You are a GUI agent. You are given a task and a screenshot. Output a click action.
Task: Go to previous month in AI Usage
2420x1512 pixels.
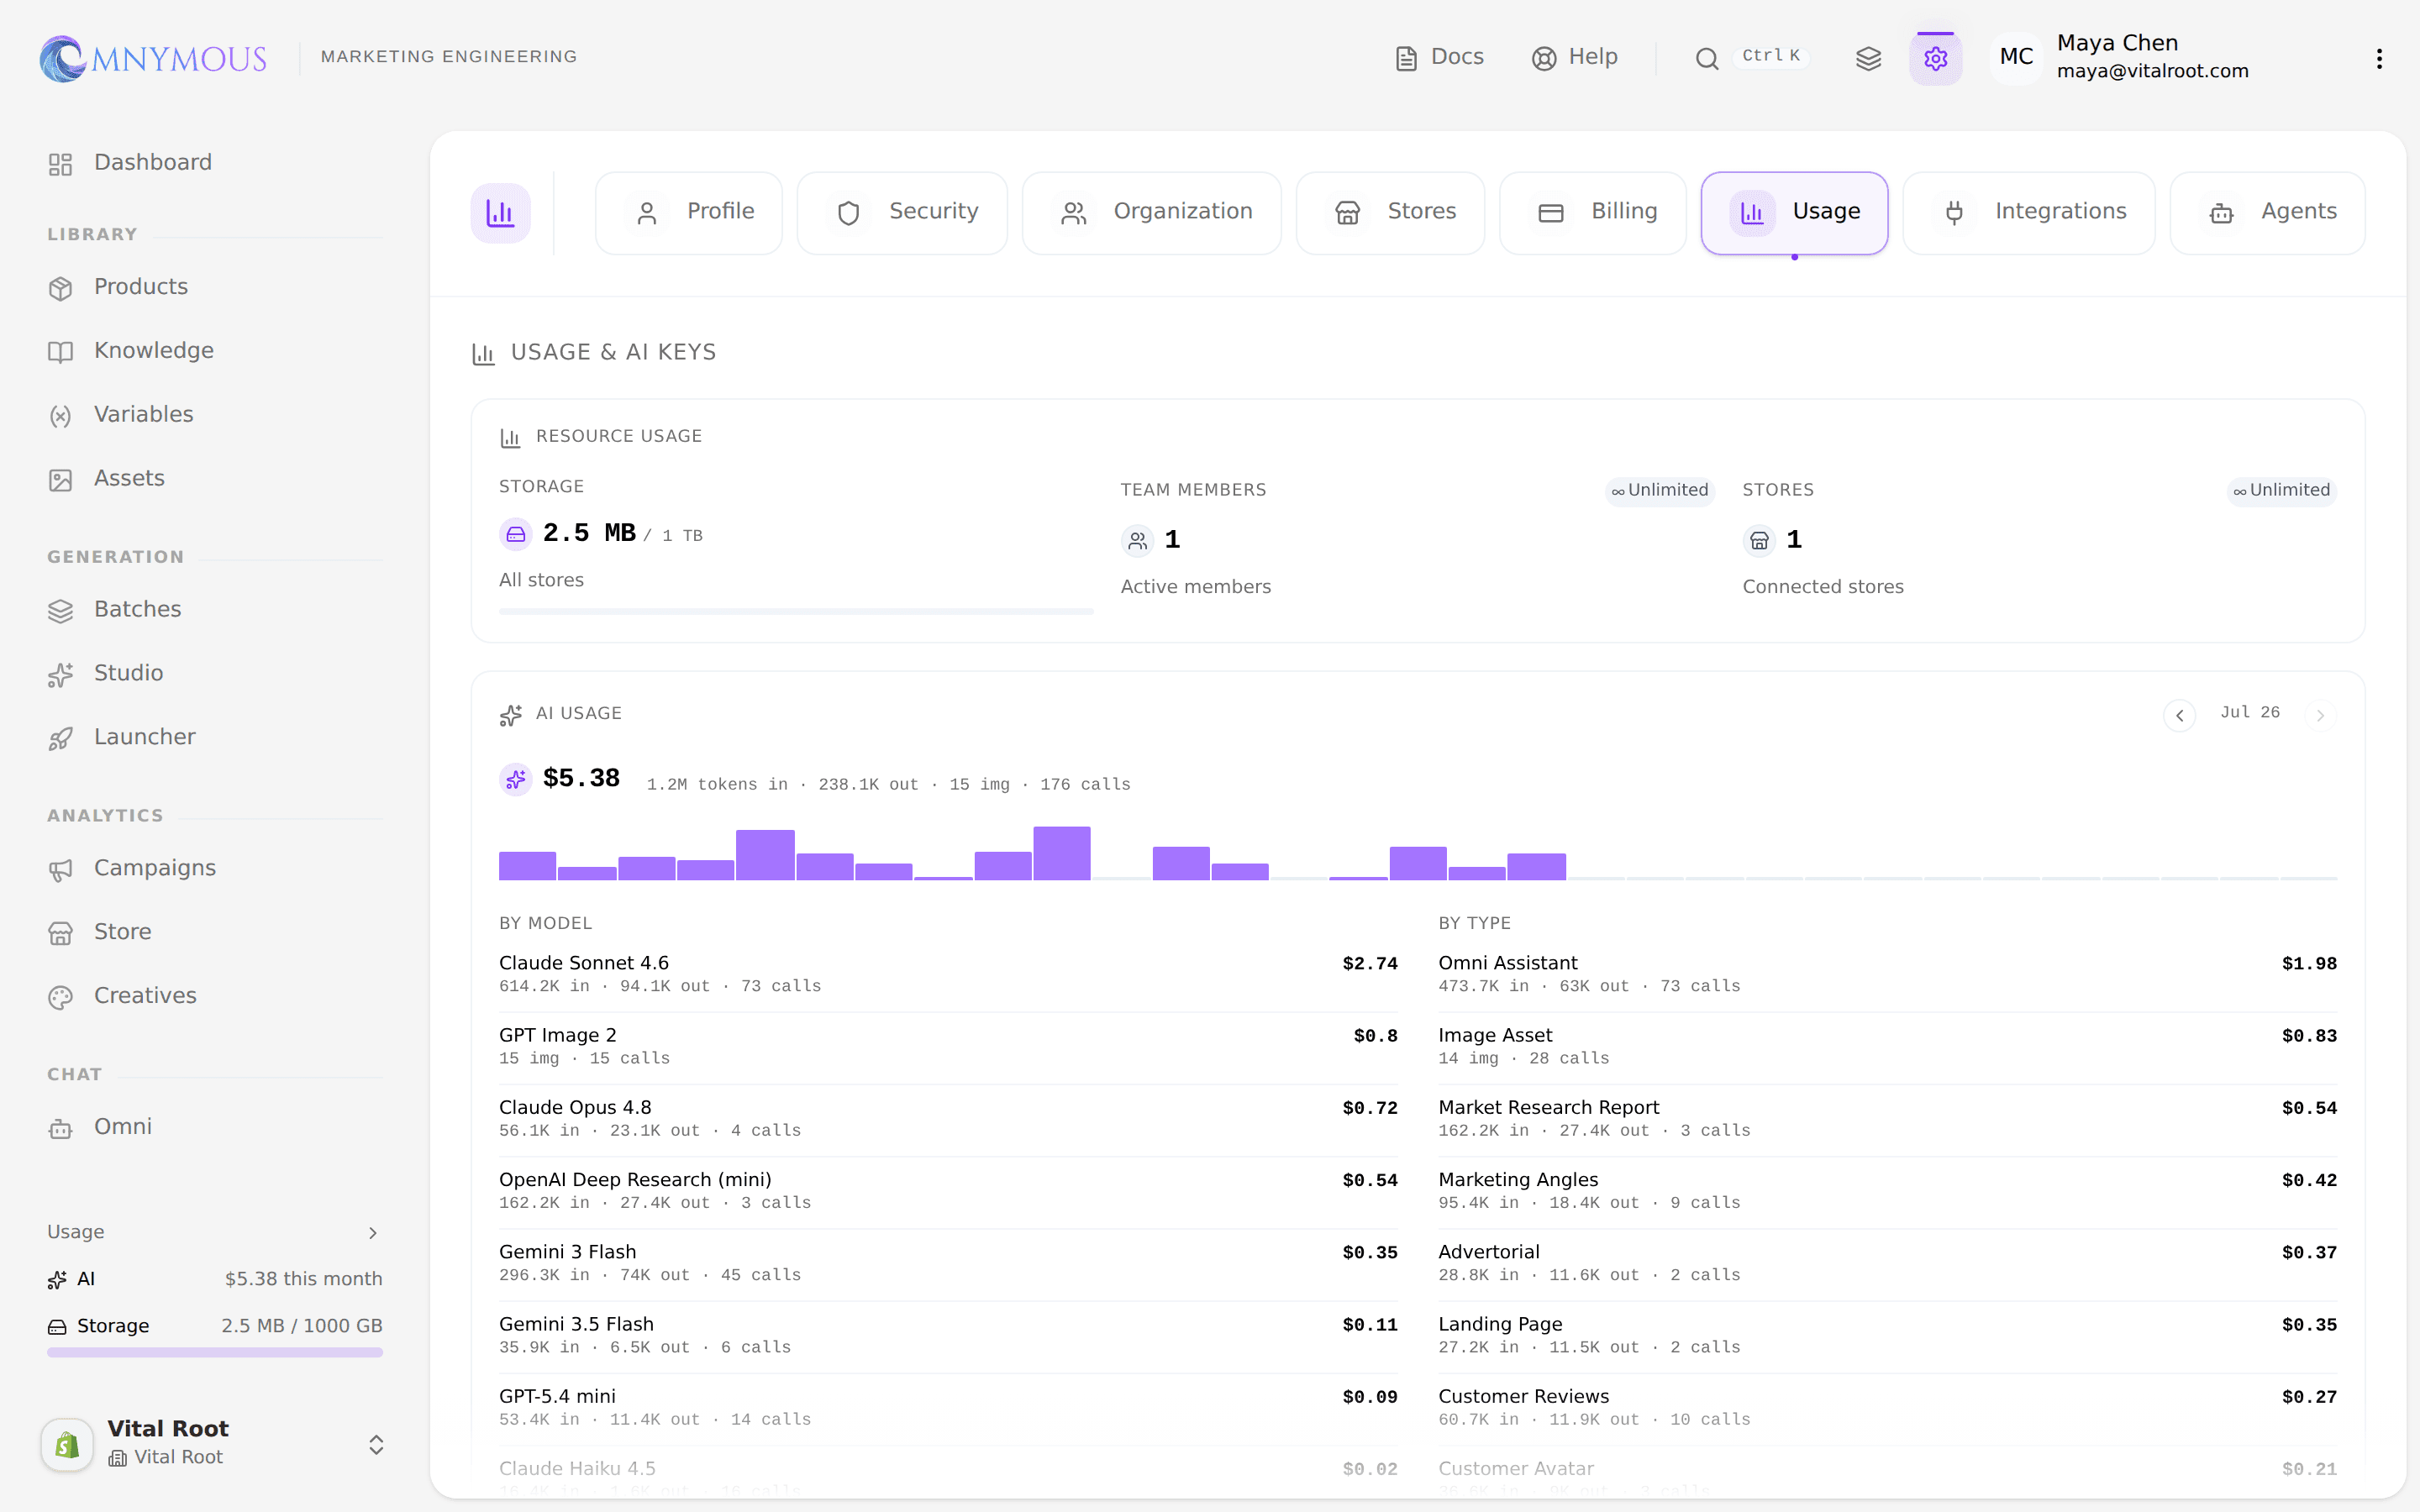[x=2179, y=715]
